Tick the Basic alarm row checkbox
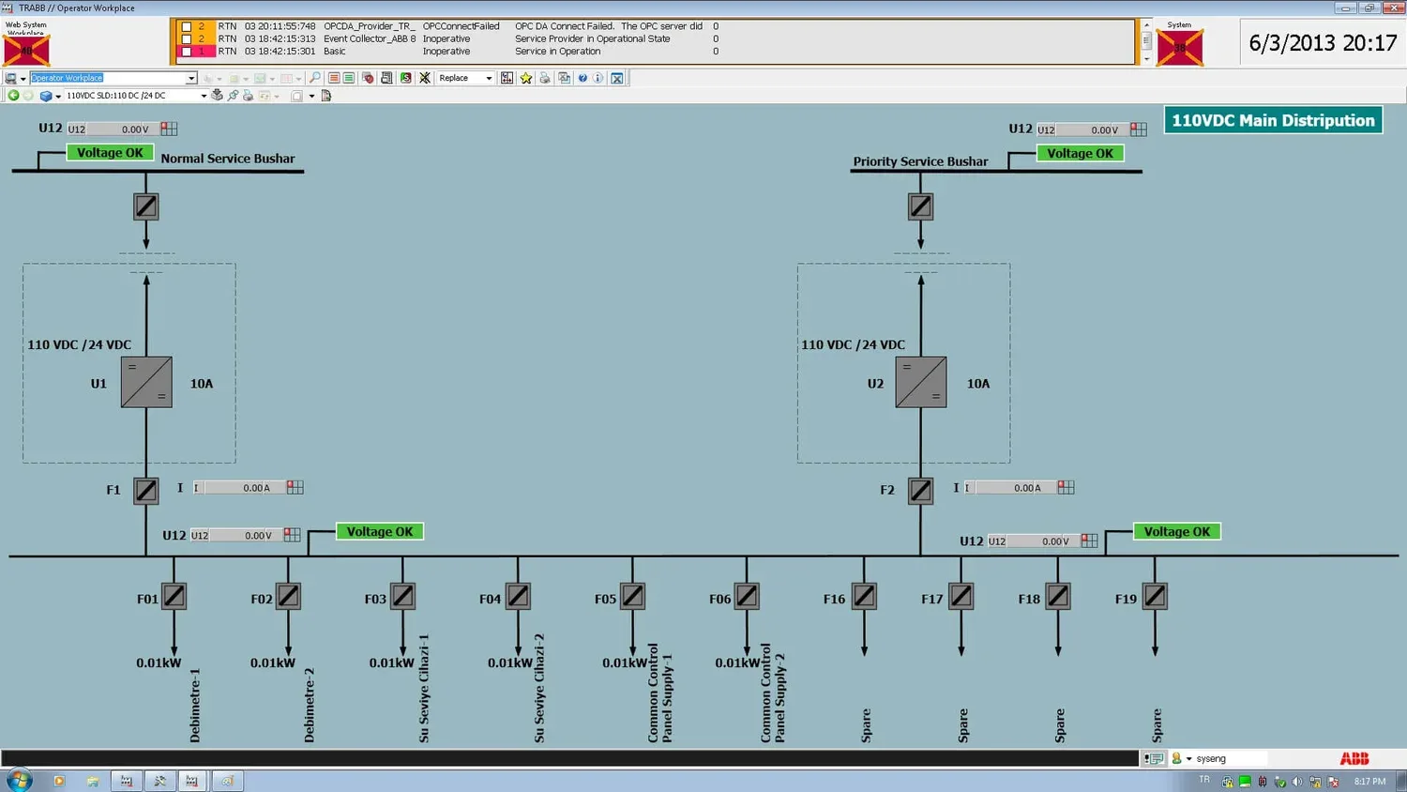This screenshot has width=1407, height=792. point(186,52)
